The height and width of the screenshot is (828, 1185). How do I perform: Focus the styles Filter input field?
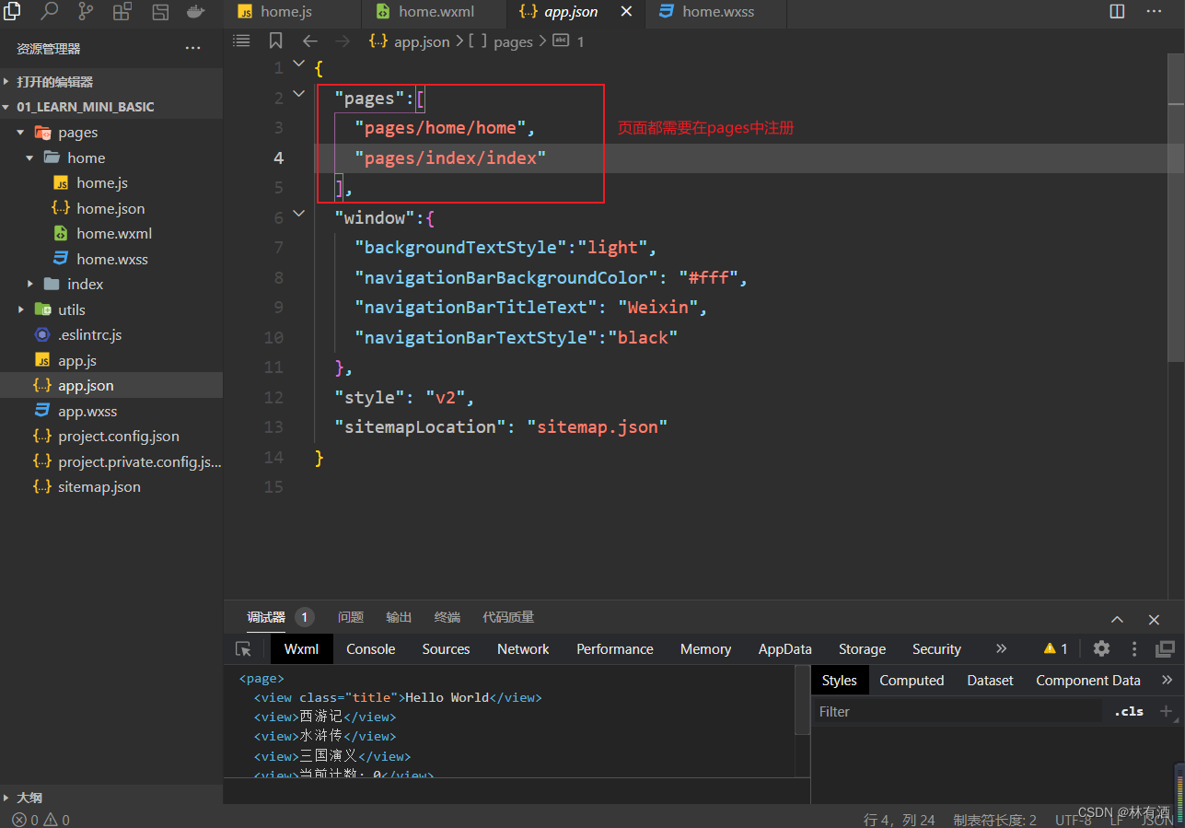(x=958, y=711)
